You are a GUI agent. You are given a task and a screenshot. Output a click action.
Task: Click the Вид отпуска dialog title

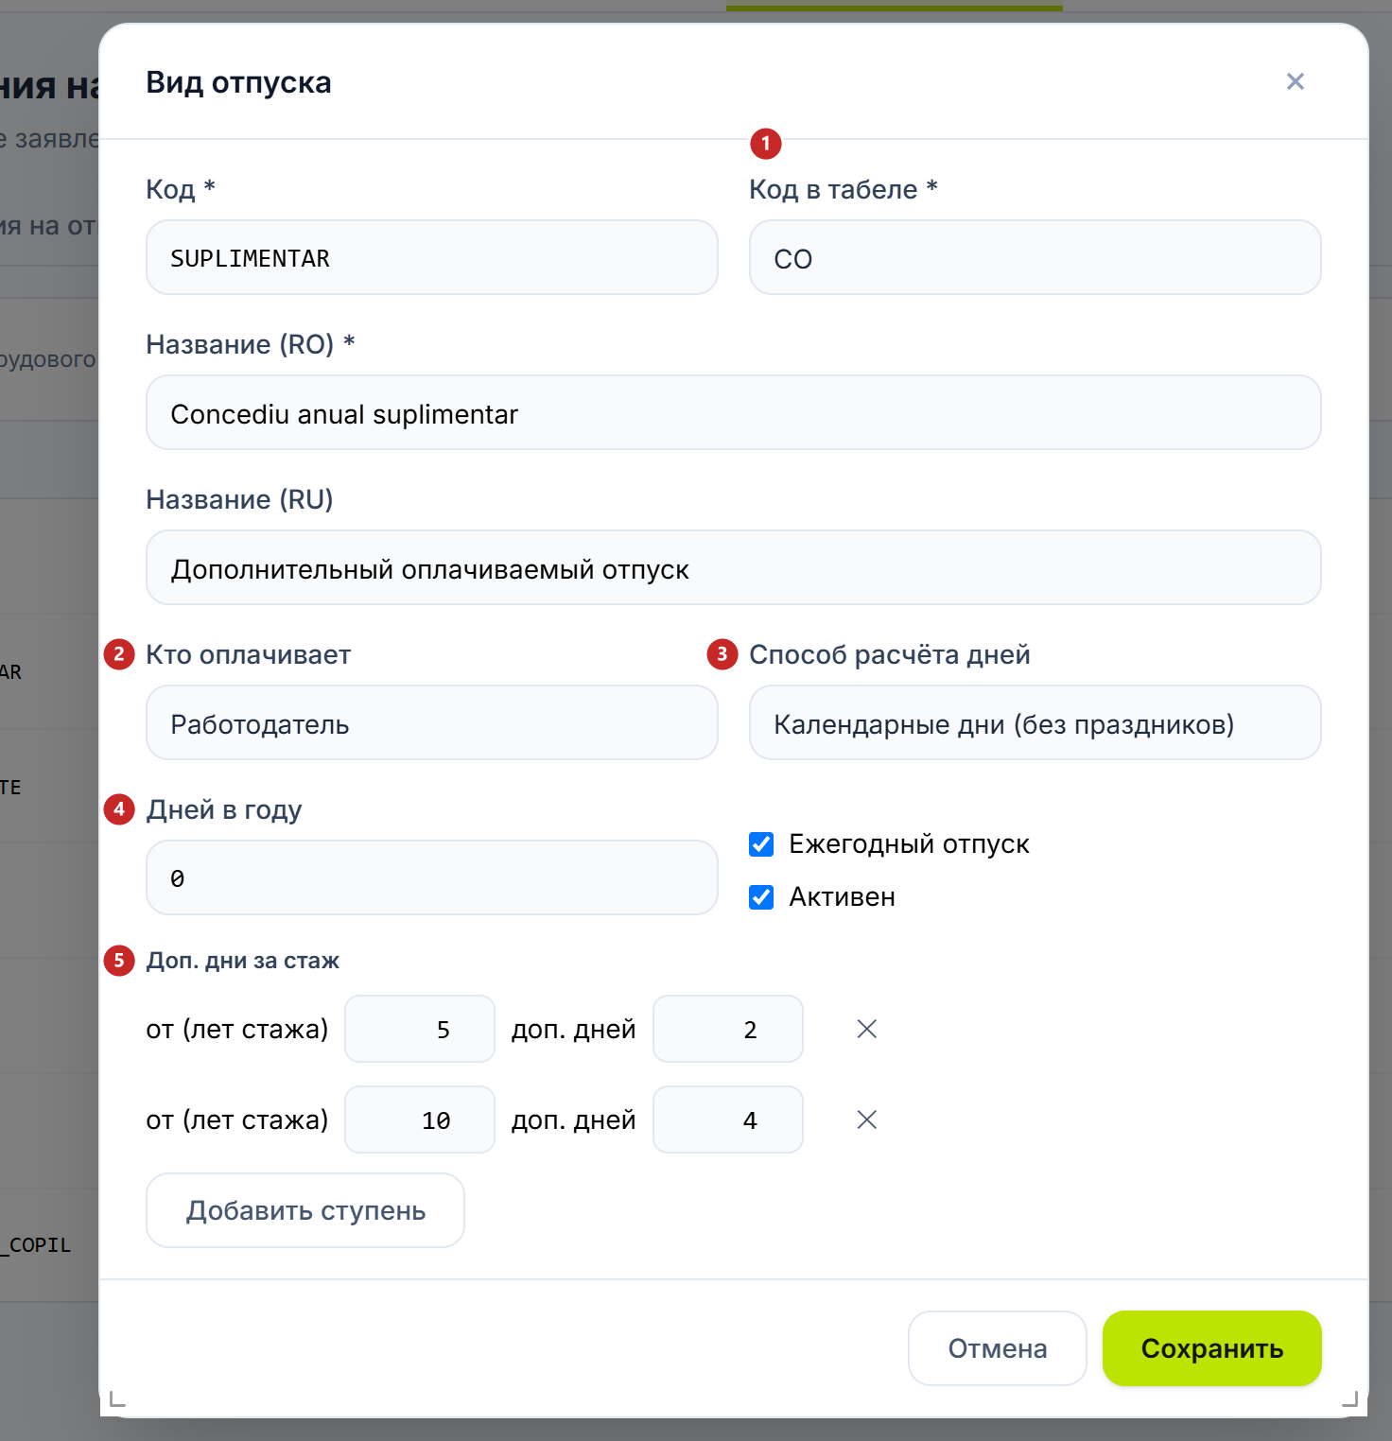point(238,82)
